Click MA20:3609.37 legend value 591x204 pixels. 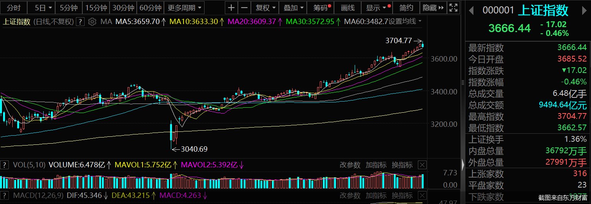pos(252,21)
